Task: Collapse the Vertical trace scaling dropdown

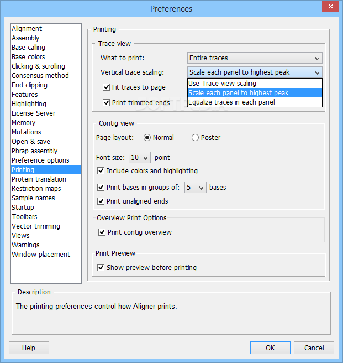Action: pyautogui.click(x=255, y=72)
